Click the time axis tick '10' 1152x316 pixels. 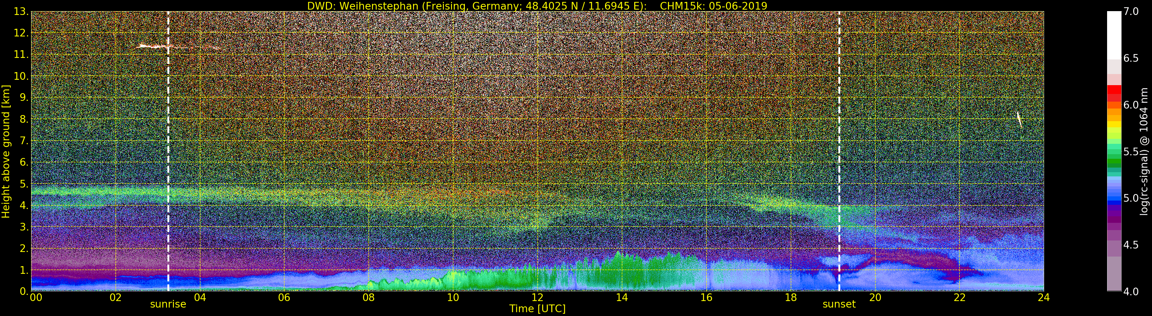tap(453, 297)
